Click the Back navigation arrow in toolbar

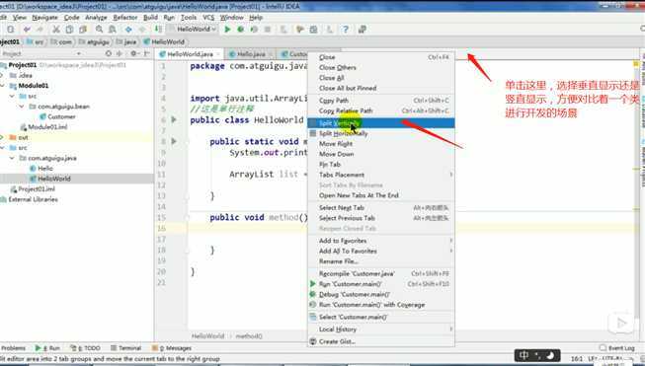tap(128, 30)
